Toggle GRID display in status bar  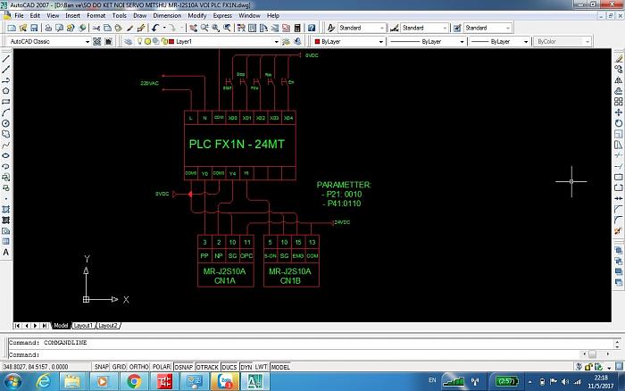[119, 367]
